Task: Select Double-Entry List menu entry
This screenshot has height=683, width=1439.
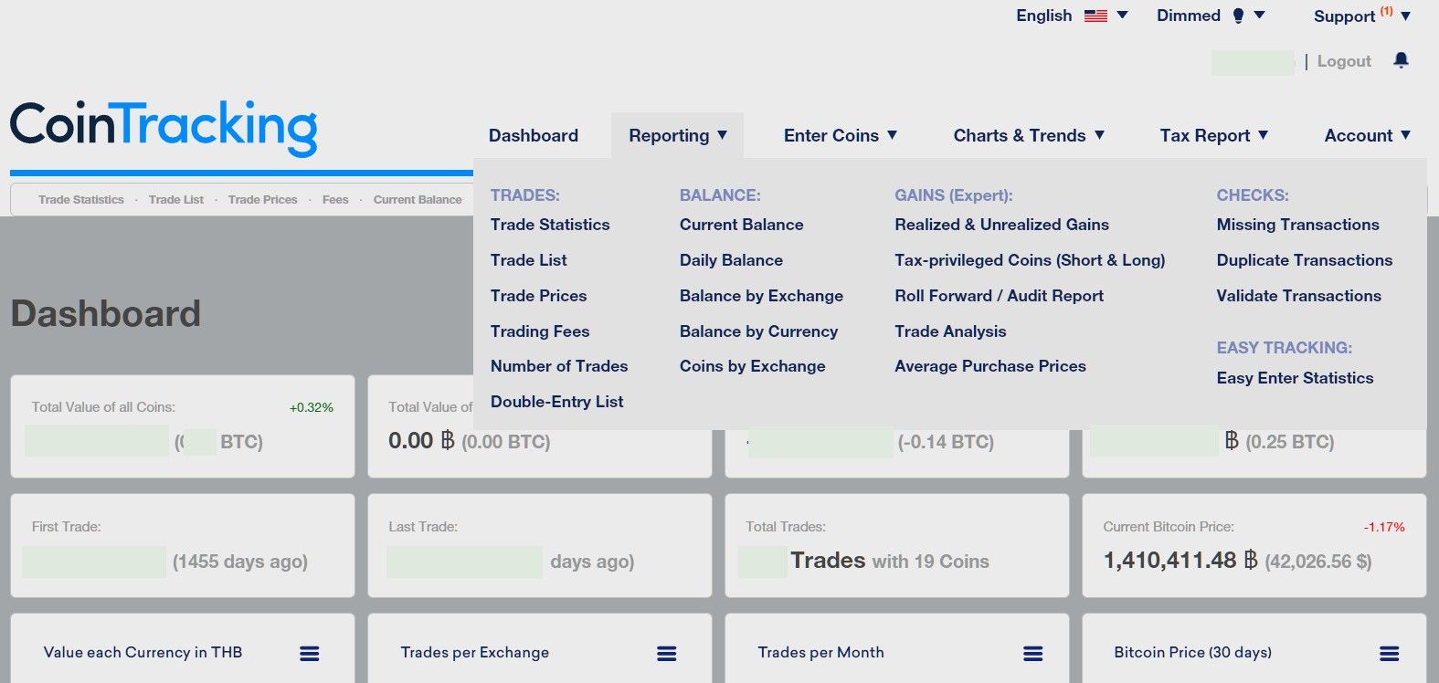Action: (557, 402)
